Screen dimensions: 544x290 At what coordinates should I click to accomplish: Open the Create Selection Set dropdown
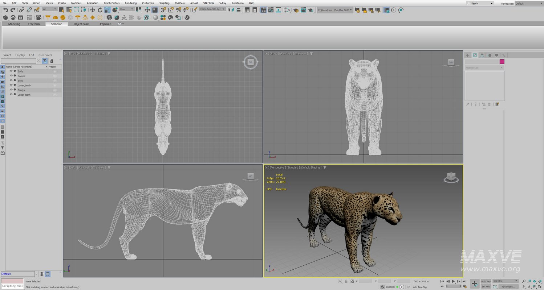223,10
